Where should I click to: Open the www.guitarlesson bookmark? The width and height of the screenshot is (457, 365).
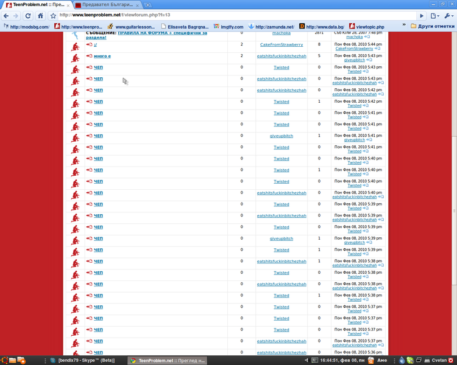pos(131,27)
